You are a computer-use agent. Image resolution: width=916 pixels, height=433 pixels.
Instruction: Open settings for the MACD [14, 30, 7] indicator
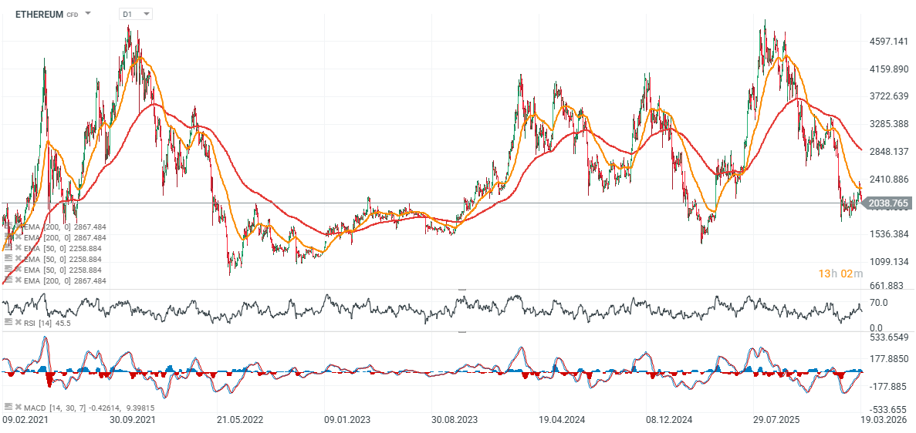point(8,407)
